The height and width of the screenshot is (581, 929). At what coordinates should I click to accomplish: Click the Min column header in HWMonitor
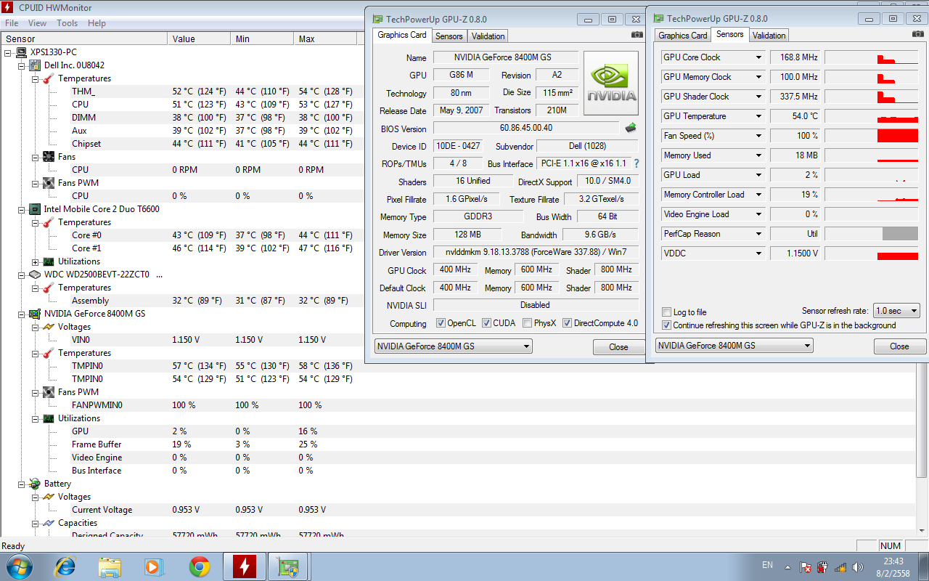262,38
